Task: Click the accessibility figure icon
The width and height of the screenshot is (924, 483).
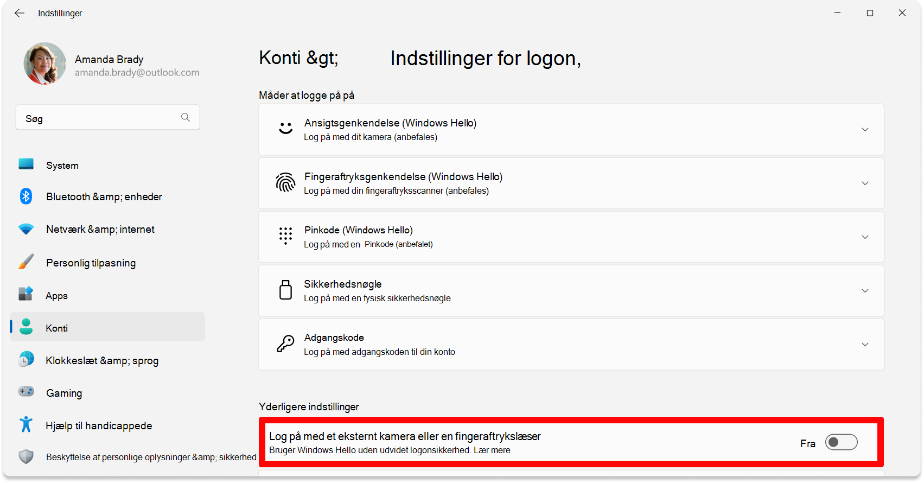Action: tap(26, 424)
